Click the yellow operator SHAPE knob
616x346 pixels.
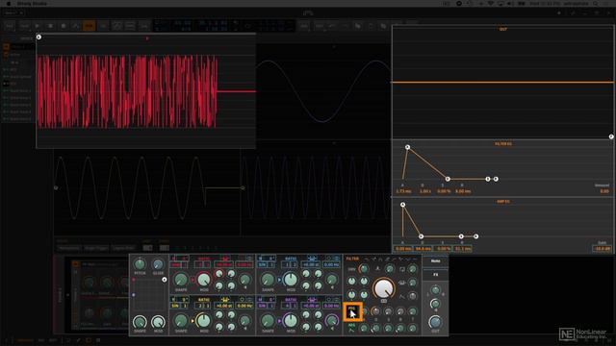tap(181, 320)
